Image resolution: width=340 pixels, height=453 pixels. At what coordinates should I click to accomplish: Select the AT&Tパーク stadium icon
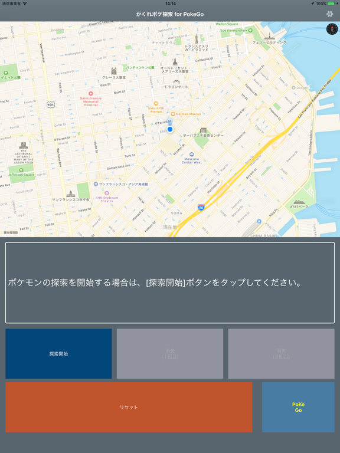(x=299, y=202)
